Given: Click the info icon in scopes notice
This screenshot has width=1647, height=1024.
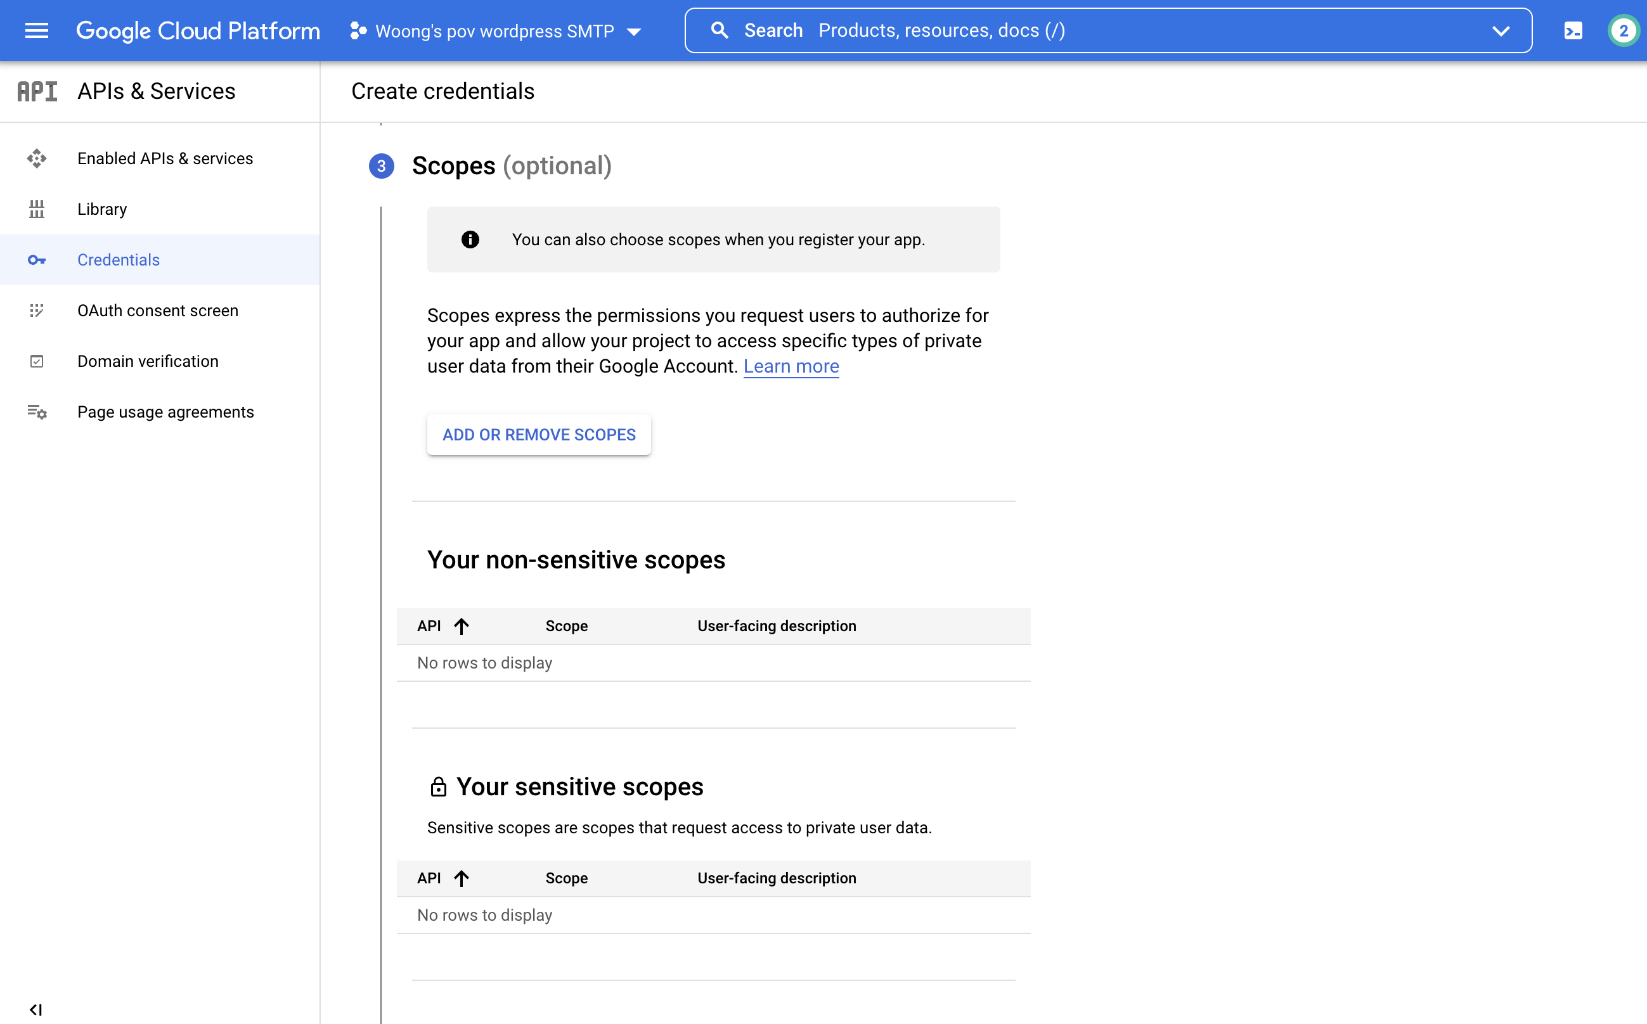Looking at the screenshot, I should [470, 240].
